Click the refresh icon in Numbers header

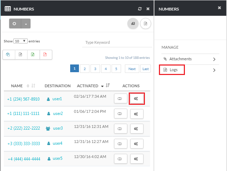pyautogui.click(x=140, y=9)
